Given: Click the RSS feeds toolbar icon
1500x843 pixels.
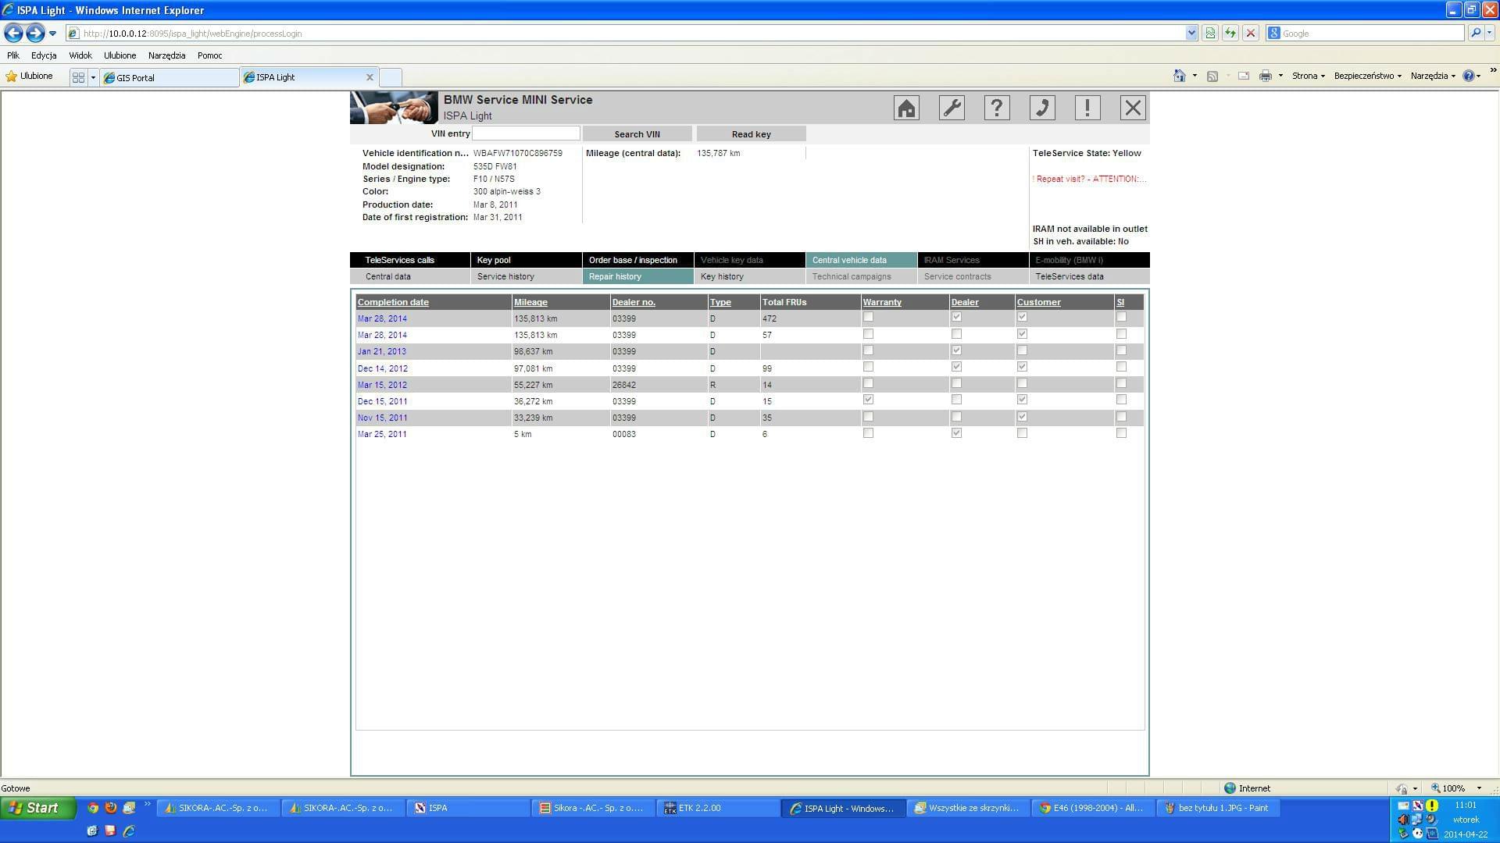Looking at the screenshot, I should point(1212,76).
